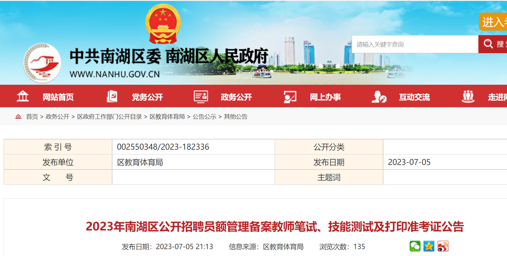The width and height of the screenshot is (507, 256).
Task: Share the article via WeChat icon
Action: (x=415, y=246)
